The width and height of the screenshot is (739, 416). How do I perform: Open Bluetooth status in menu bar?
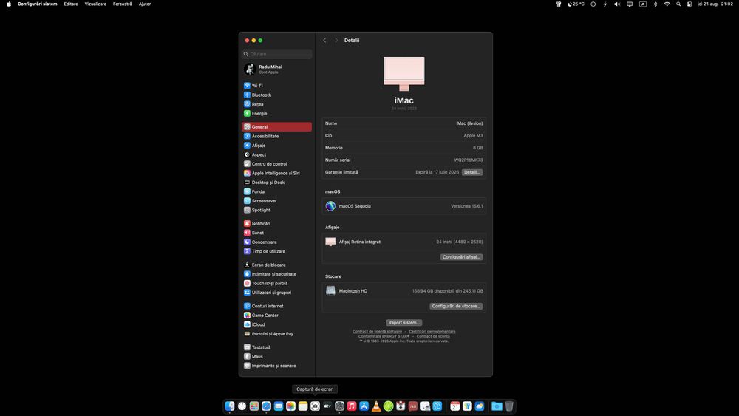pyautogui.click(x=655, y=4)
